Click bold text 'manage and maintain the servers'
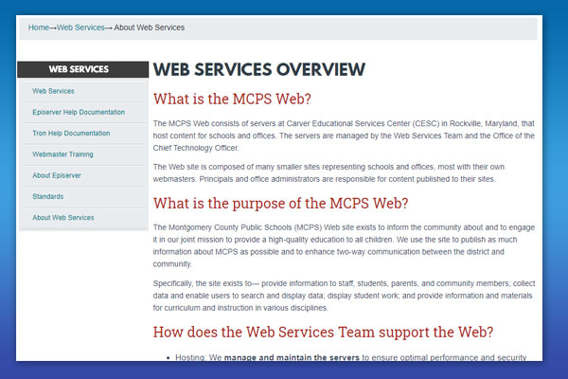Image resolution: width=568 pixels, height=379 pixels. (x=292, y=357)
